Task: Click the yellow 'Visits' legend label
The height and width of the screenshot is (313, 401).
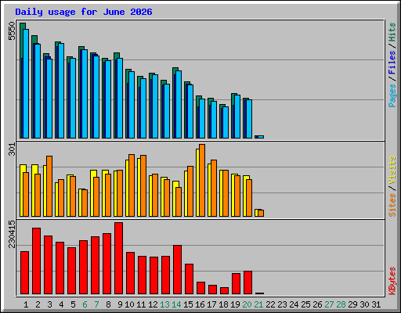Action: pos(392,170)
